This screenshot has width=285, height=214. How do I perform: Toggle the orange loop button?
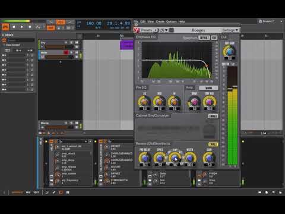61,22
